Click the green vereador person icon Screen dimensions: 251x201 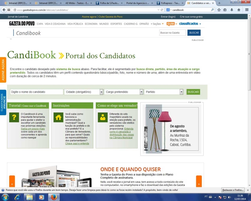(103, 117)
